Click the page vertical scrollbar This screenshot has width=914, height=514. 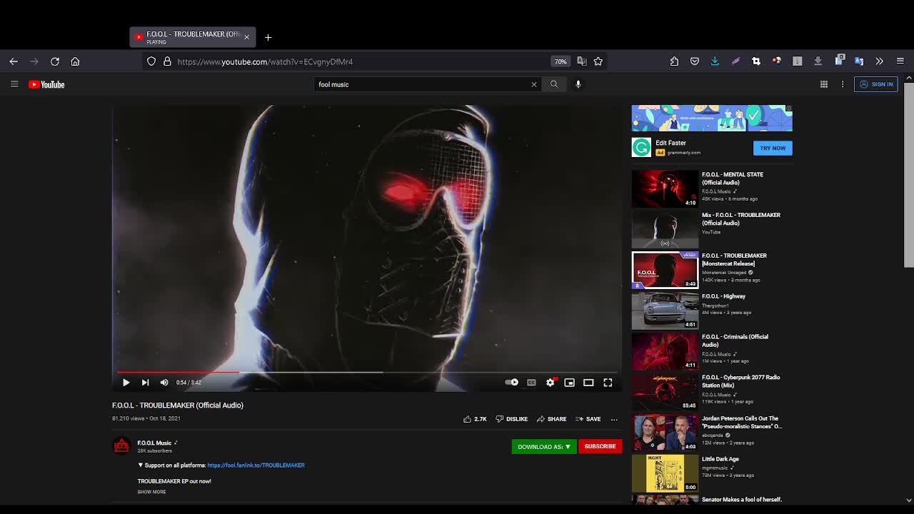[908, 175]
